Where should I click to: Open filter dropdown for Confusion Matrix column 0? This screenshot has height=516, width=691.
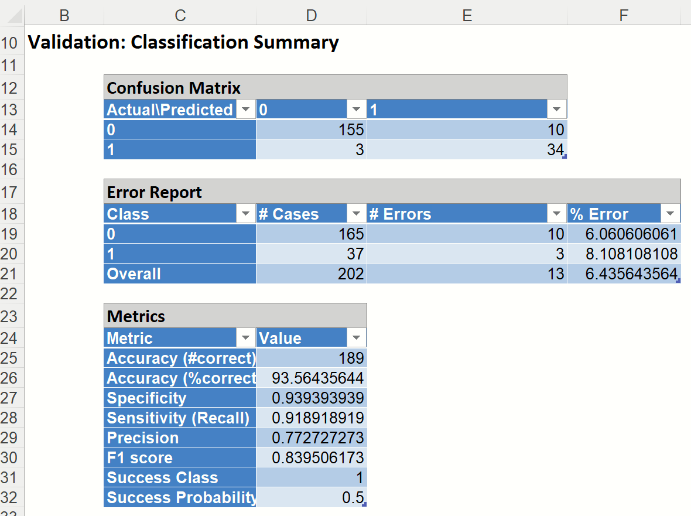coord(356,110)
